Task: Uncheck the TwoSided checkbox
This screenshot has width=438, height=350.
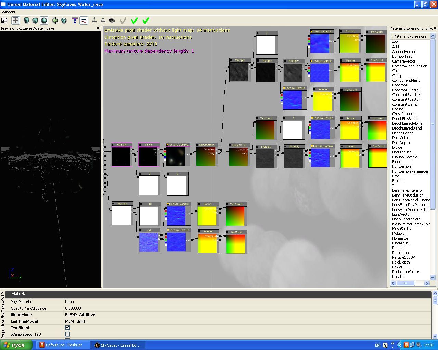Action: pyautogui.click(x=68, y=328)
